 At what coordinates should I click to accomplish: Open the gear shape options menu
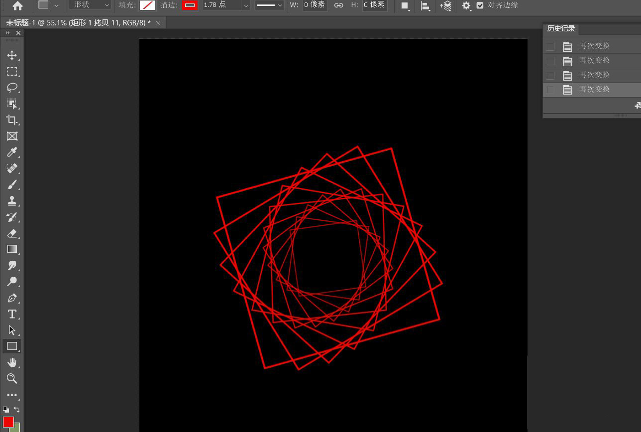click(466, 6)
